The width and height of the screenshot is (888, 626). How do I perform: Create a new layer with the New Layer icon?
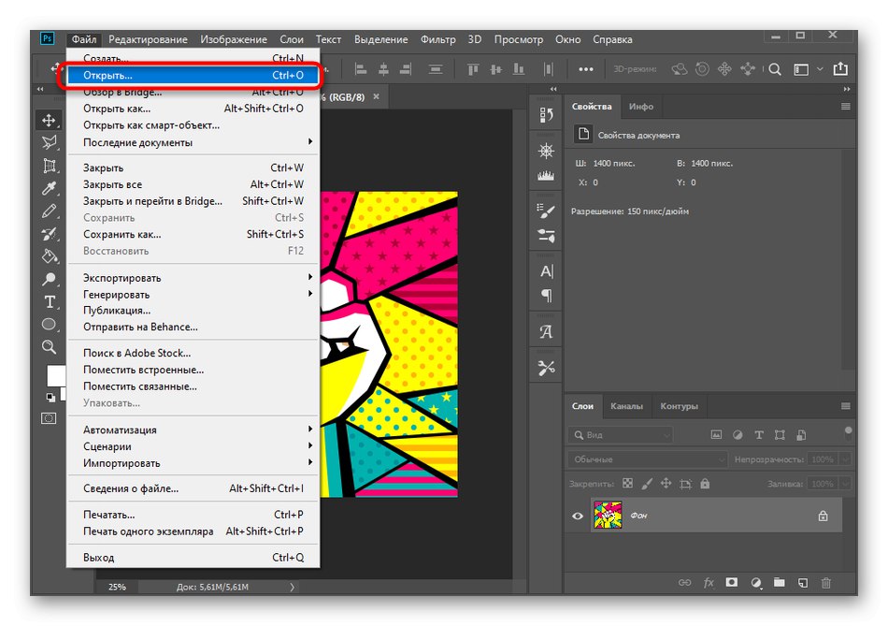coord(802,582)
